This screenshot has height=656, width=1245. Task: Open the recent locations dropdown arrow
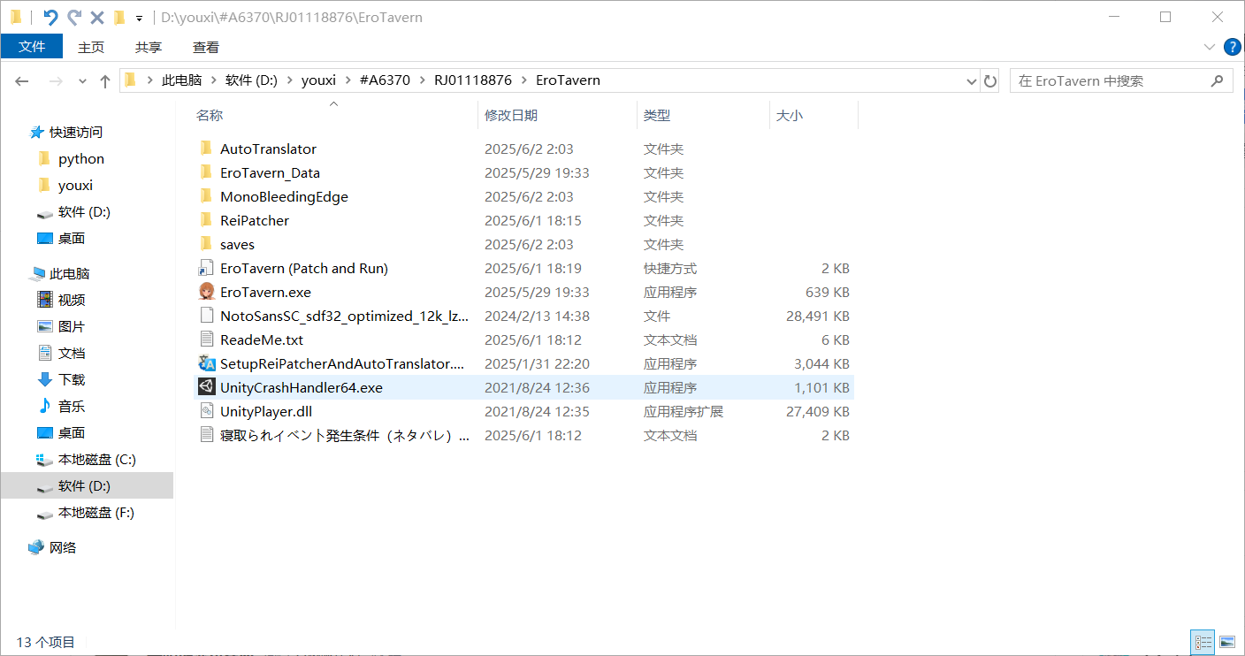pyautogui.click(x=82, y=80)
